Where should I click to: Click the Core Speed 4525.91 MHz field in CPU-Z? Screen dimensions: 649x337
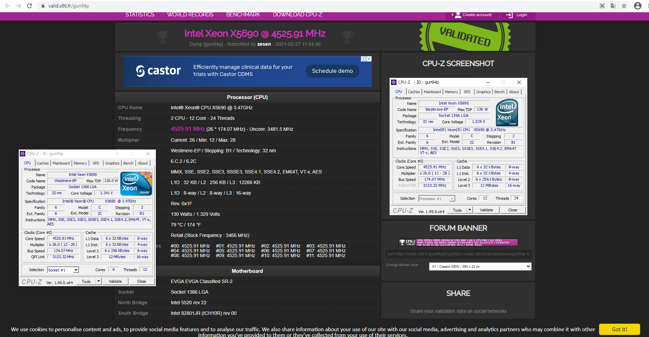click(63, 238)
